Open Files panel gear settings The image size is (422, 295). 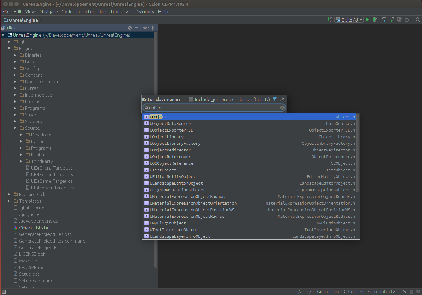(x=146, y=28)
